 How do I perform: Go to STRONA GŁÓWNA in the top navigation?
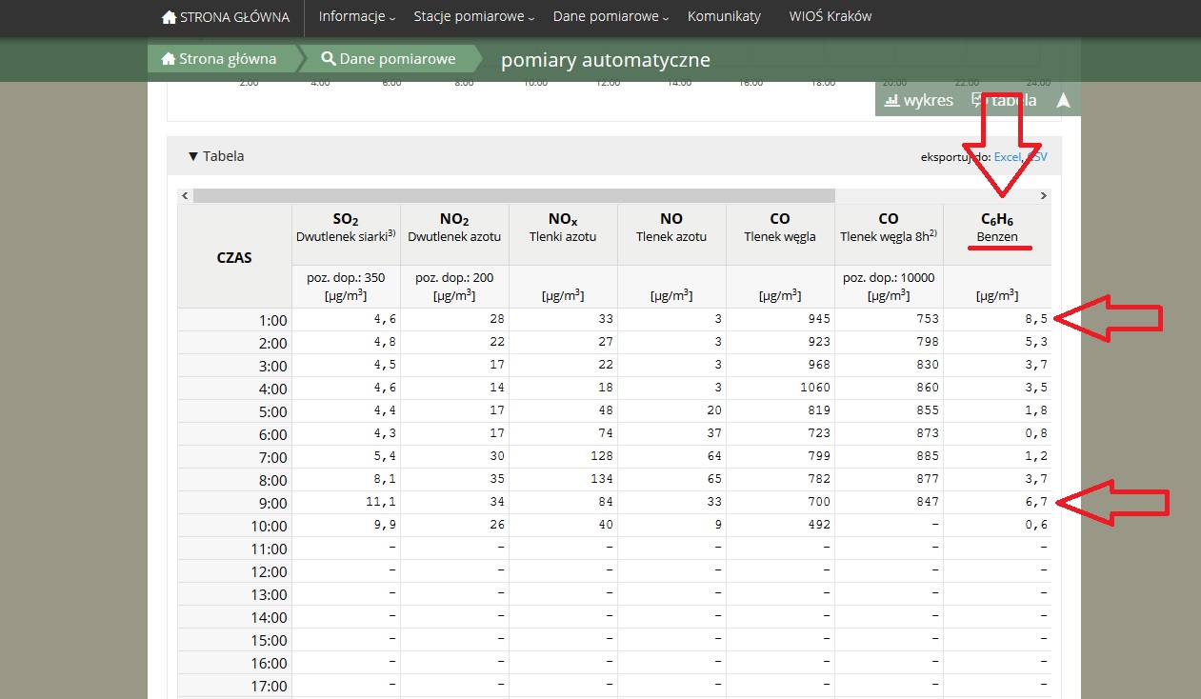point(226,16)
